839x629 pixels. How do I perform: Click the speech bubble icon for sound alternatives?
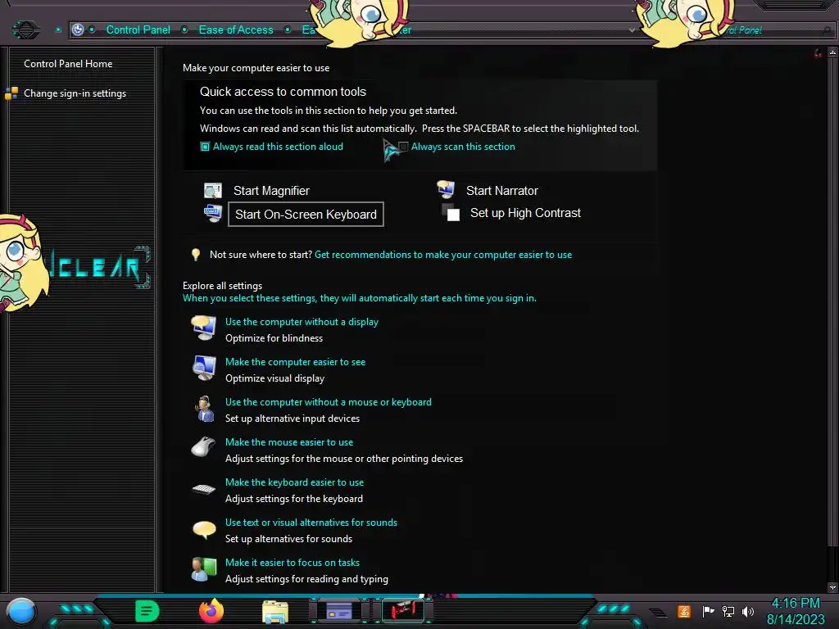click(204, 530)
